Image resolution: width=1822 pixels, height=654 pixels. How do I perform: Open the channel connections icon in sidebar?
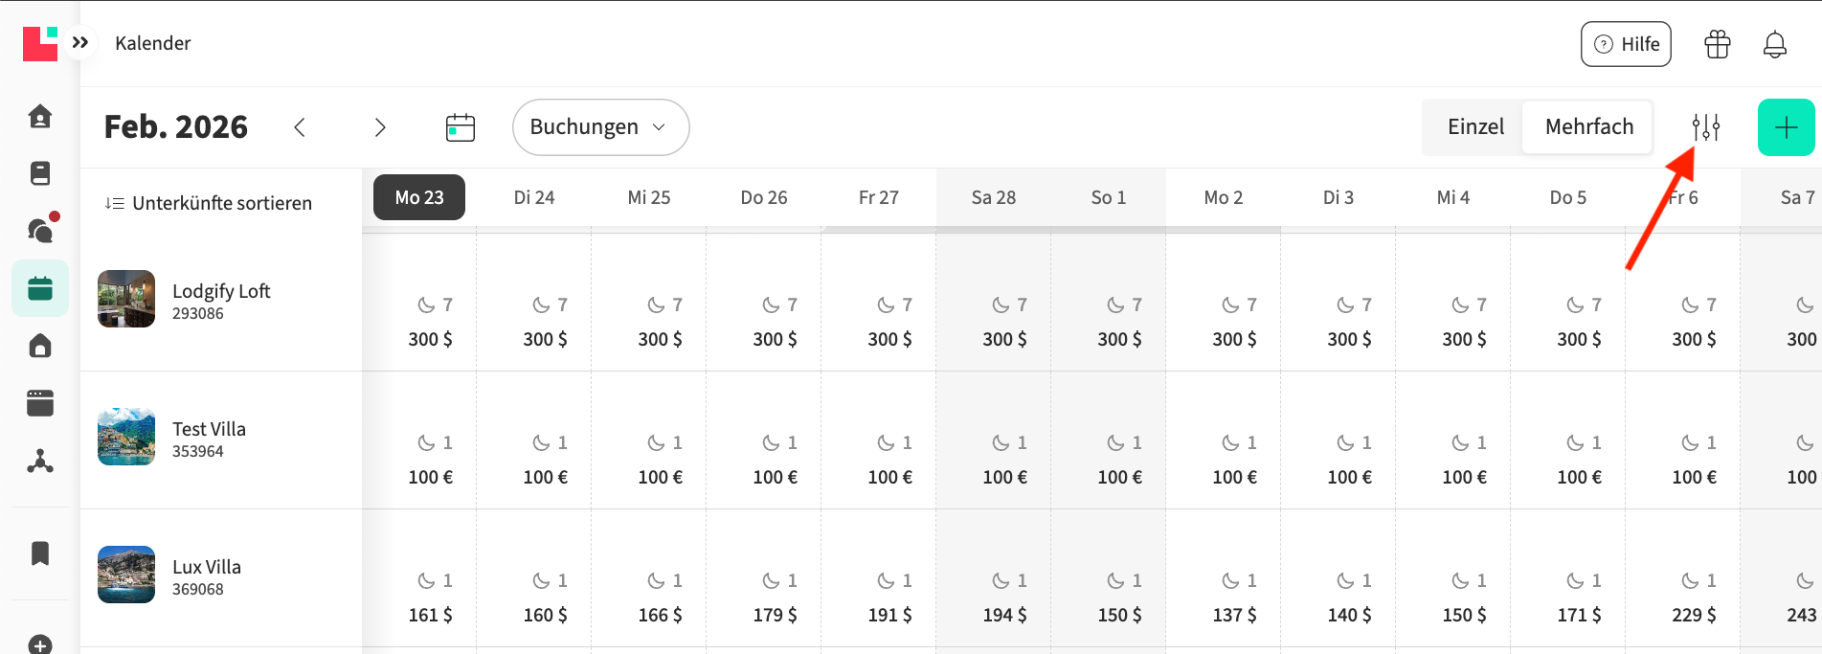pos(40,462)
